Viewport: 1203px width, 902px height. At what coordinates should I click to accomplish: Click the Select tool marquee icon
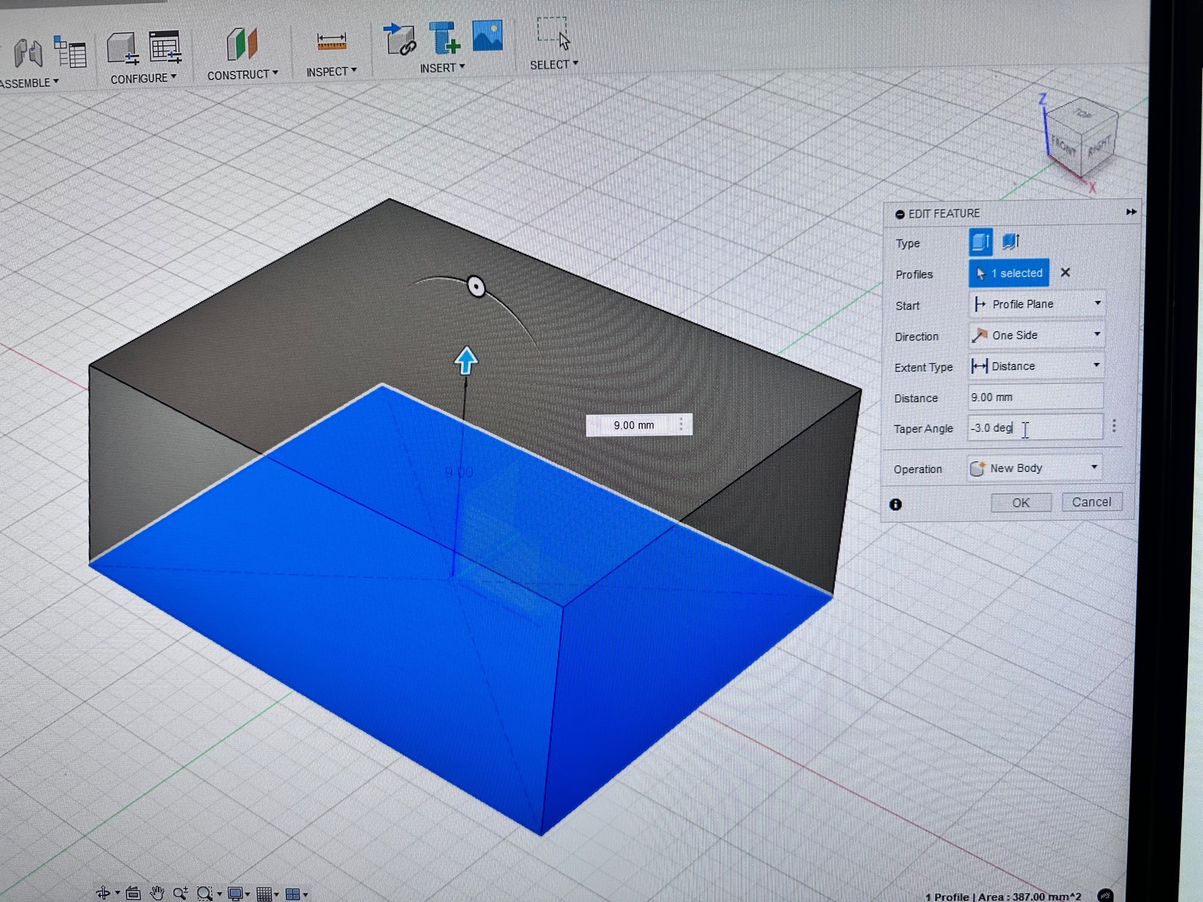pos(553,33)
